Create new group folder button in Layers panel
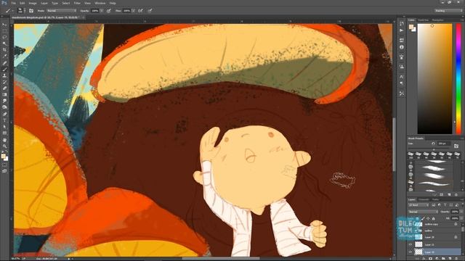The image size is (465, 261). [443, 259]
